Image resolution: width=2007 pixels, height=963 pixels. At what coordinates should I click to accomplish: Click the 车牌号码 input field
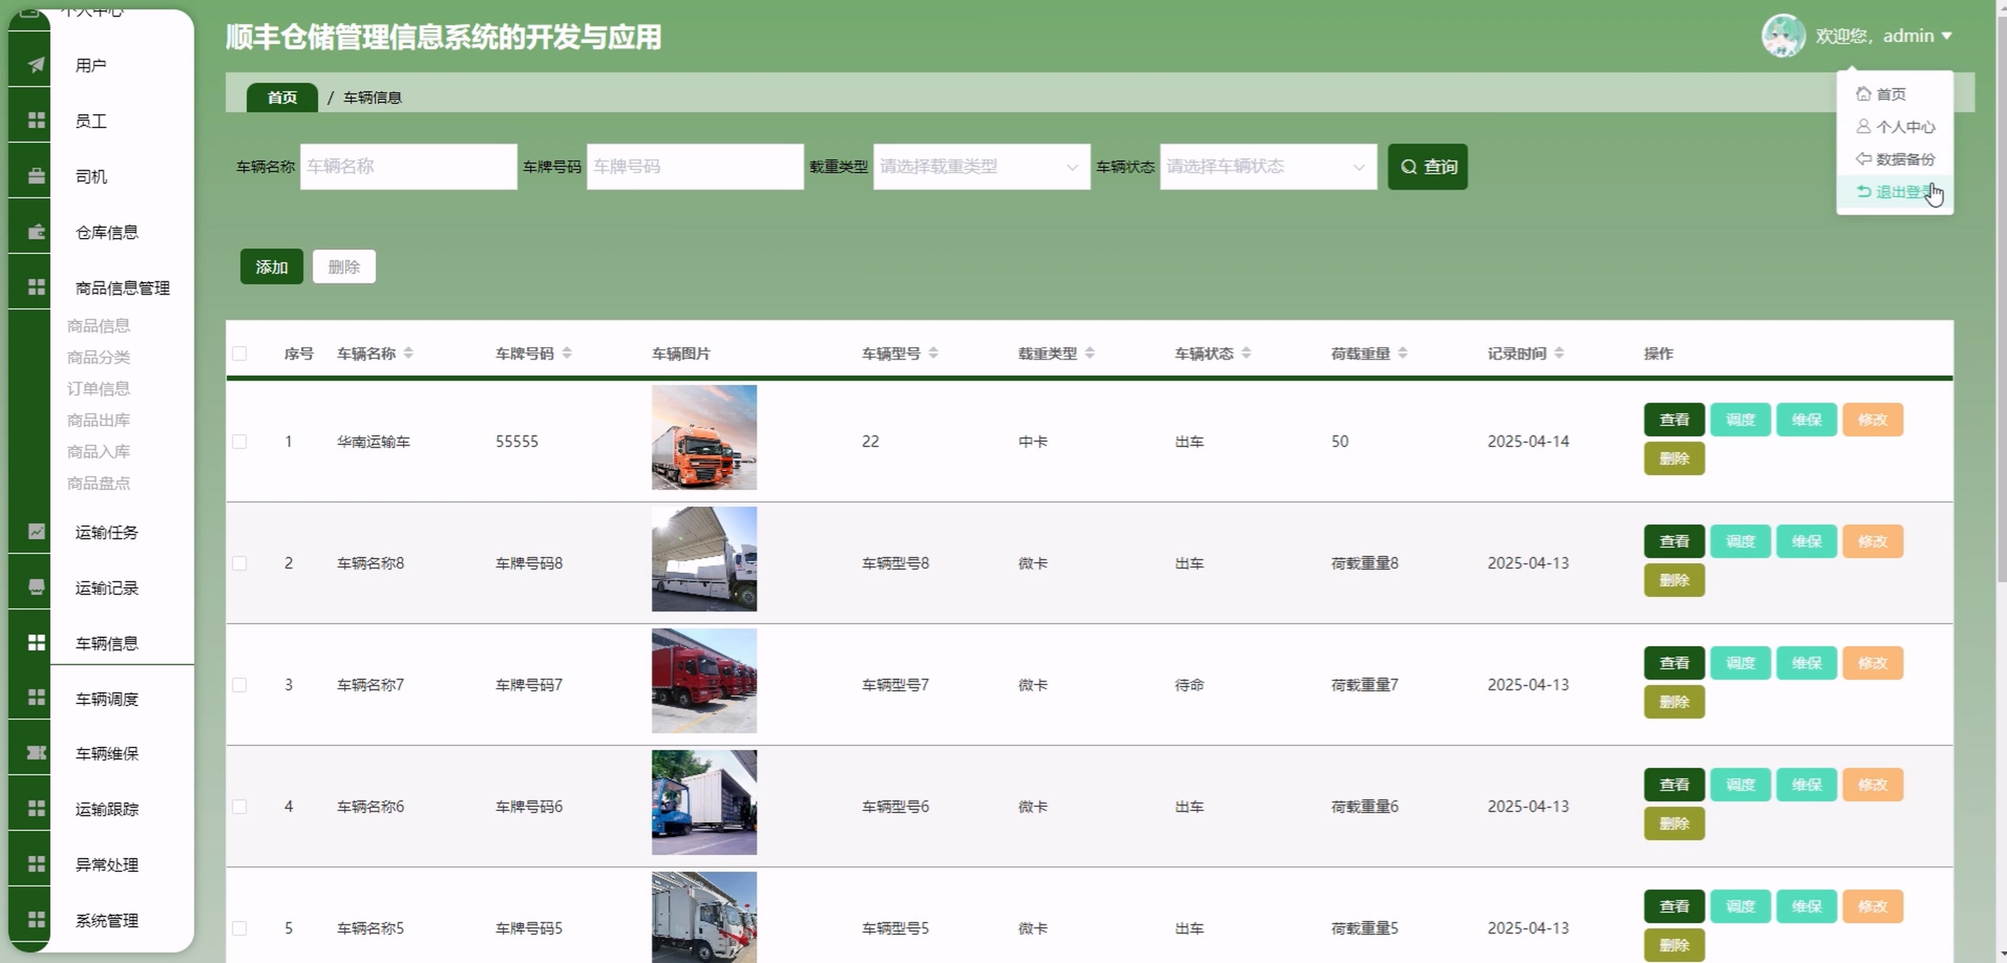tap(694, 167)
